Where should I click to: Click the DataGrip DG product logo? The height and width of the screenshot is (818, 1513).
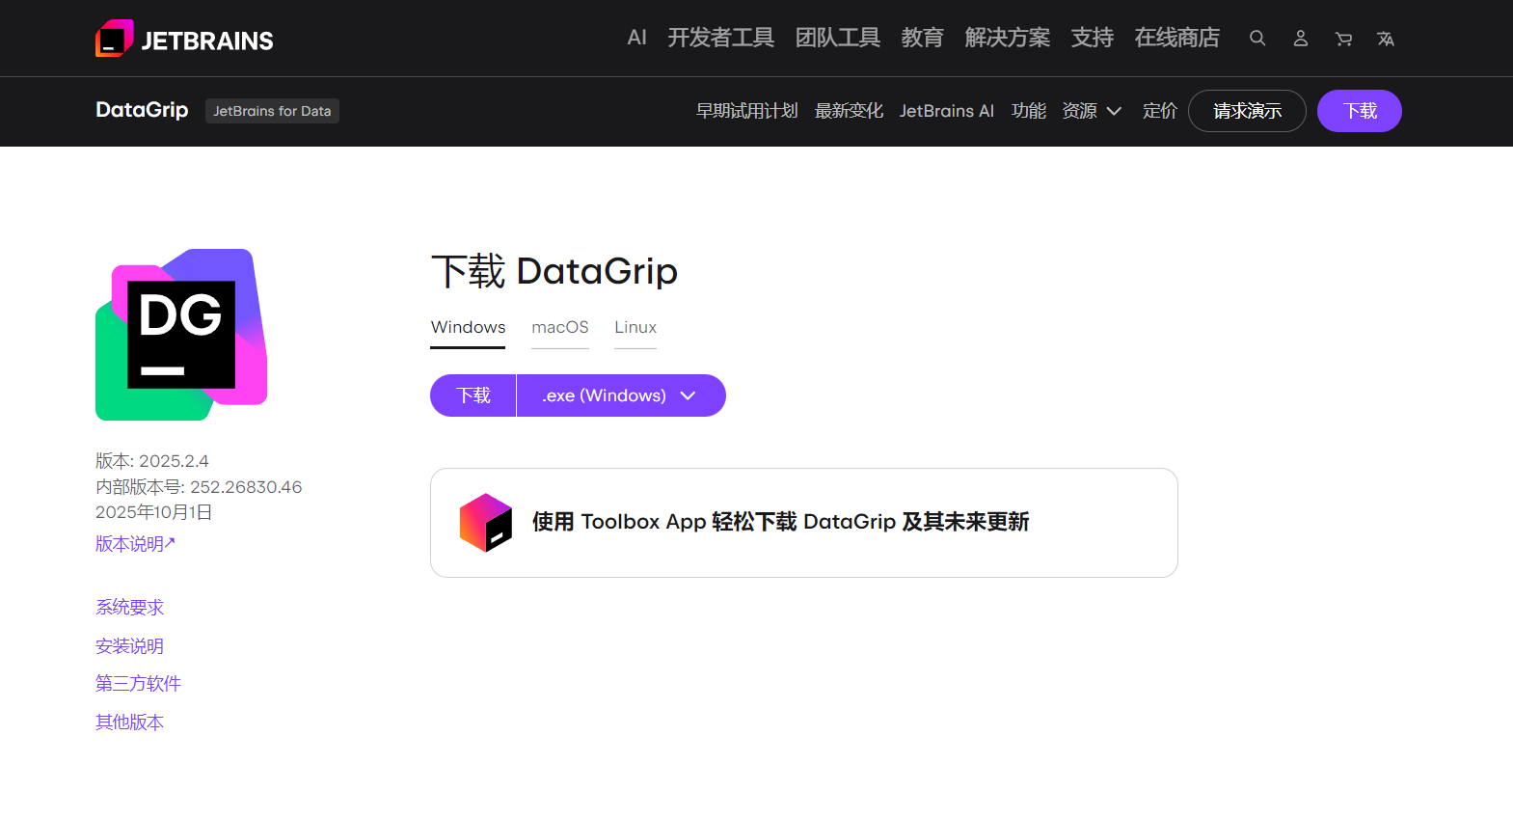[x=181, y=335]
